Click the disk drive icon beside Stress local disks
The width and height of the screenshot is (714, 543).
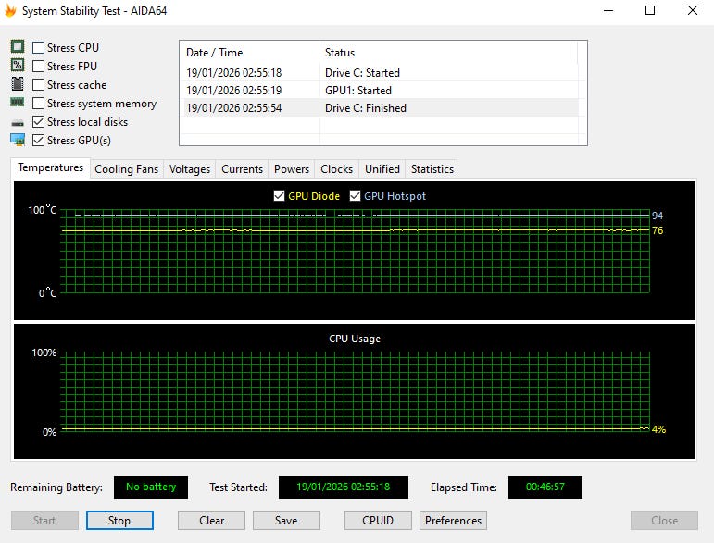tap(18, 122)
